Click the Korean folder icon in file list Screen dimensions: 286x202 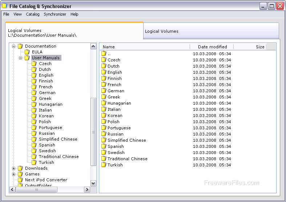(104, 115)
